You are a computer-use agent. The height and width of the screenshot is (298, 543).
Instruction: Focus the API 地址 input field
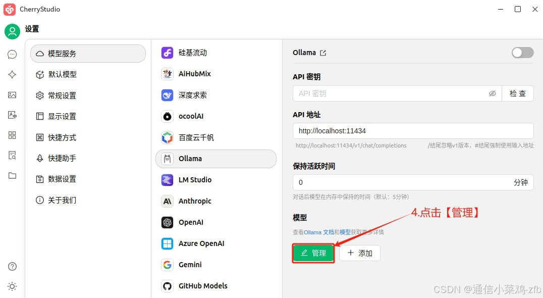413,131
